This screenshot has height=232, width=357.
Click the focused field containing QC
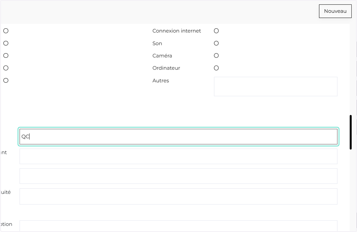tap(178, 137)
